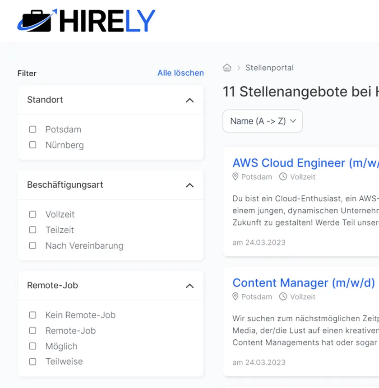Check the Nürnberg location filter
The image size is (379, 388).
coord(32,145)
